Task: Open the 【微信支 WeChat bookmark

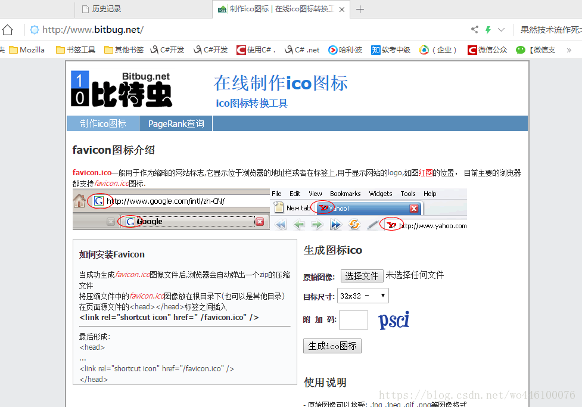Action: click(x=536, y=50)
